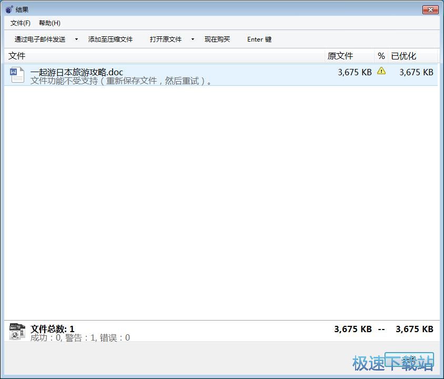Click the Enter 键 toolbar button
This screenshot has width=444, height=379.
[x=259, y=39]
